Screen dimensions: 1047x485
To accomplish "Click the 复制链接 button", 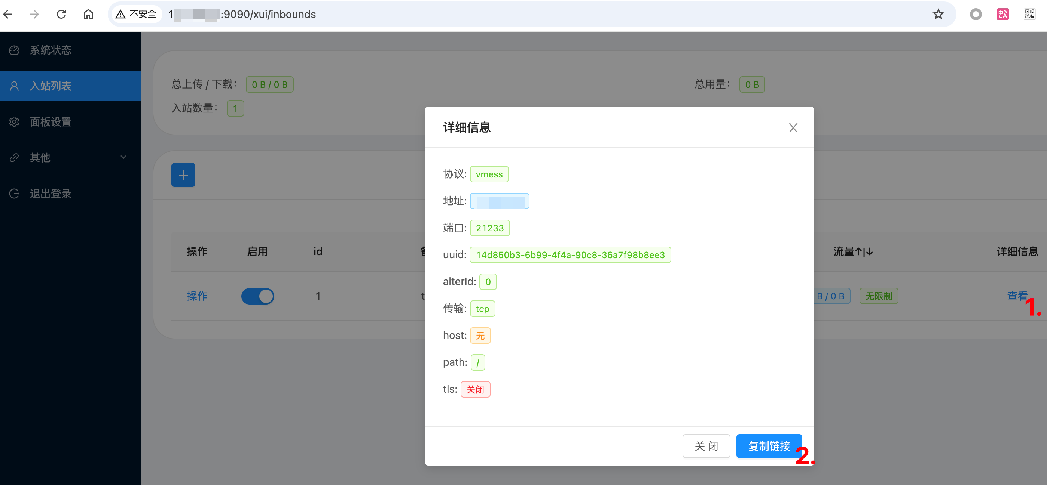I will coord(769,446).
